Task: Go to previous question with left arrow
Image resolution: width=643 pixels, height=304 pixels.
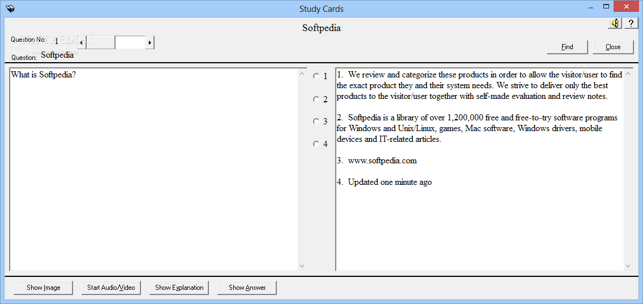Action: click(82, 42)
